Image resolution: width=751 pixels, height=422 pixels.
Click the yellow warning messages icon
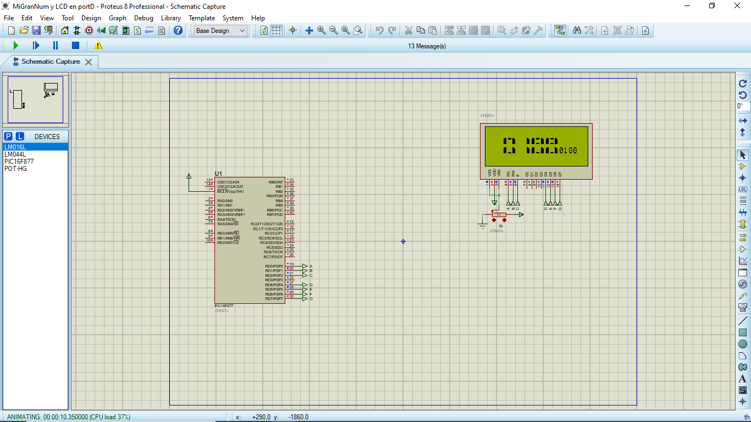click(98, 46)
